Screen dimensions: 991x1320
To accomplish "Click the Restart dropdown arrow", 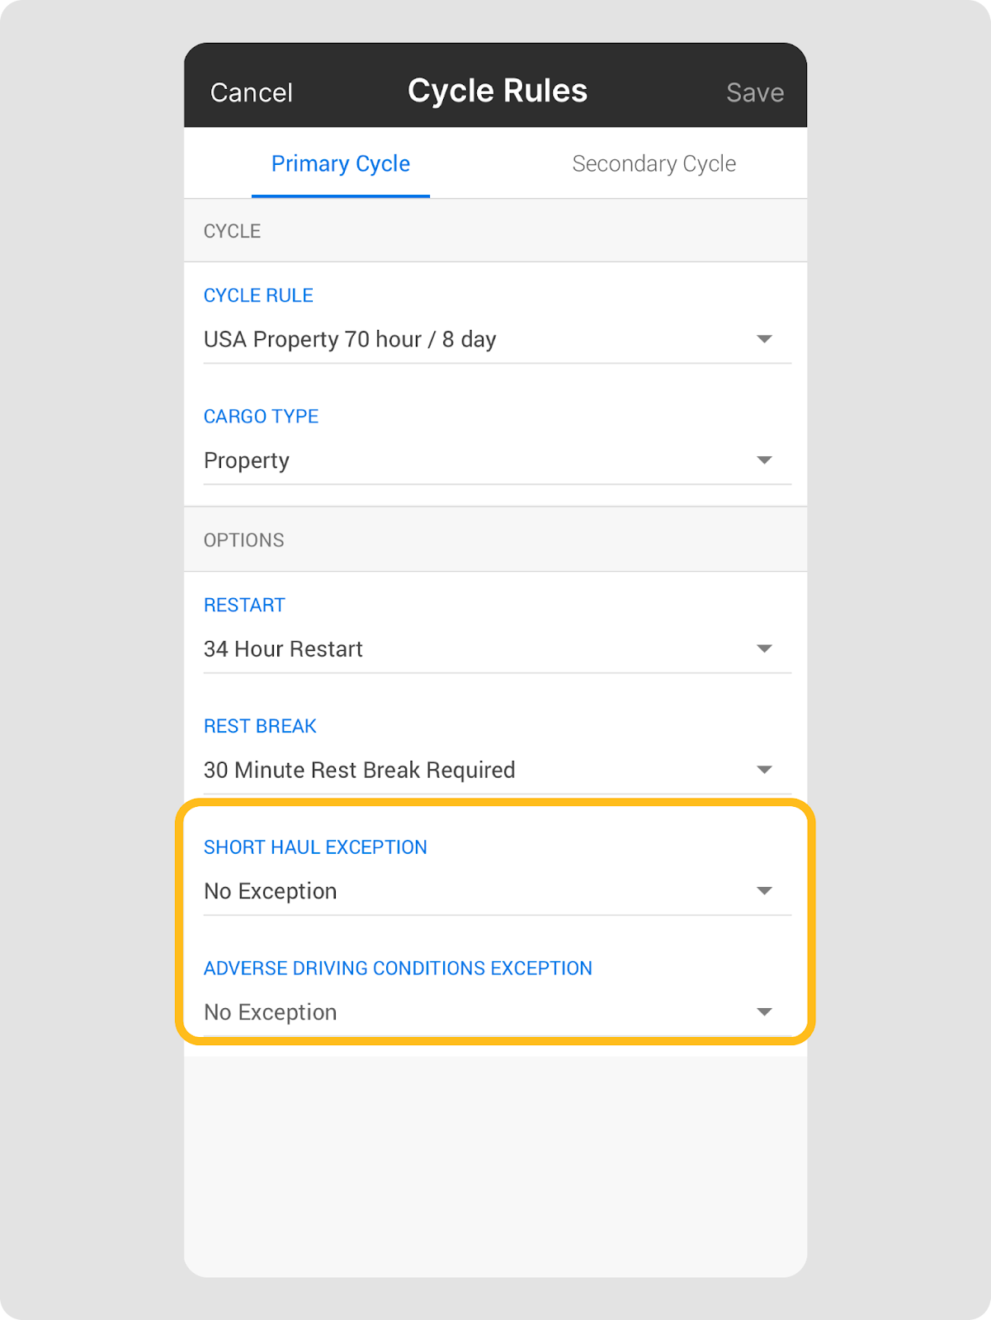I will click(764, 649).
